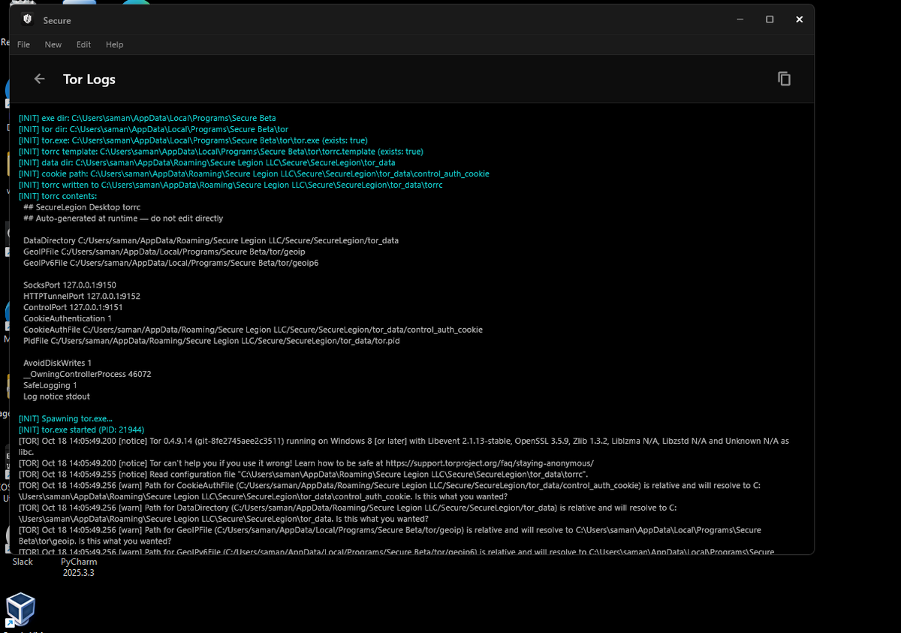Screen dimensions: 901x633
Task: Open the VirtualBox cube desktop icon
Action: click(x=20, y=610)
